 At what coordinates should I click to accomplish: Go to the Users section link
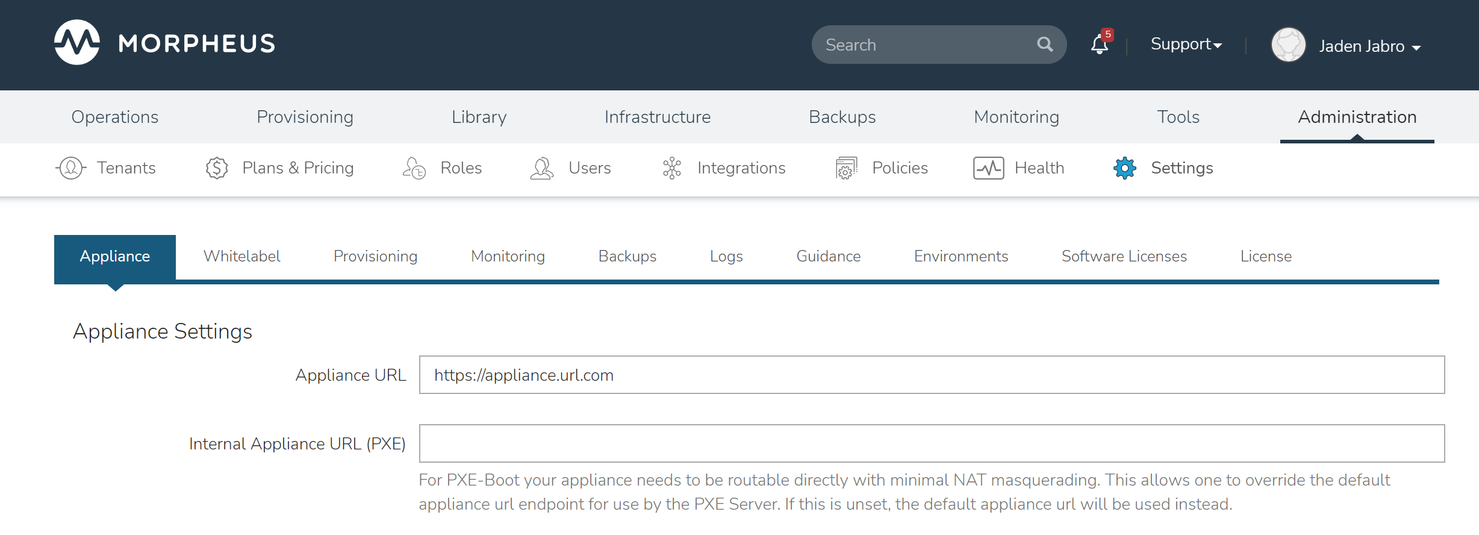(589, 168)
